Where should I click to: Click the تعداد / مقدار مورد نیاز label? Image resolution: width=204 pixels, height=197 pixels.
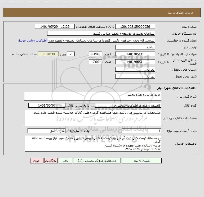pos(182,131)
